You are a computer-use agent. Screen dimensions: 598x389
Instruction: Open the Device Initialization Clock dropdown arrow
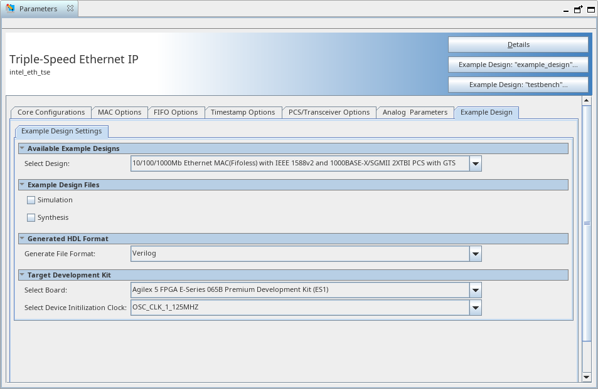click(x=475, y=308)
